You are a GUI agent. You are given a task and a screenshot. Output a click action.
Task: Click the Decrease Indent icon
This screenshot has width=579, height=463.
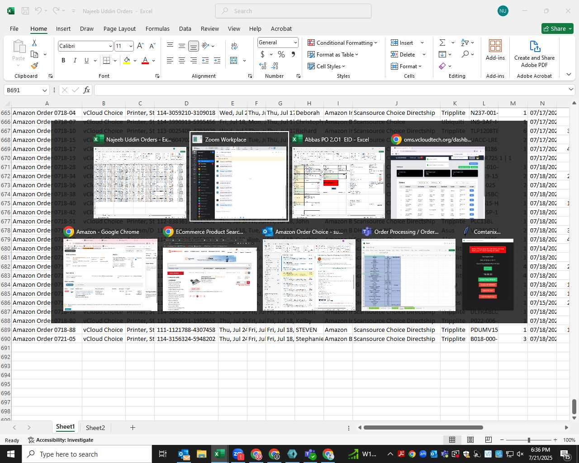click(205, 61)
